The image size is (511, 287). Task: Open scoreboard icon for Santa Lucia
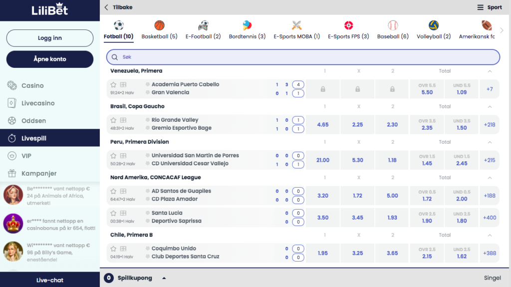click(x=123, y=213)
